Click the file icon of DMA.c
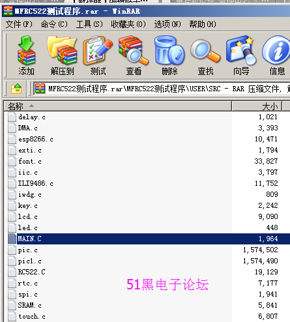The image size is (290, 322). tap(12, 128)
